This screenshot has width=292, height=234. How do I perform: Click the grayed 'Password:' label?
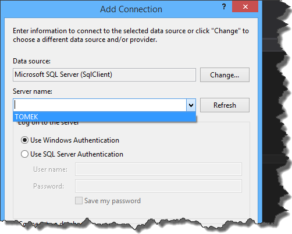click(48, 186)
